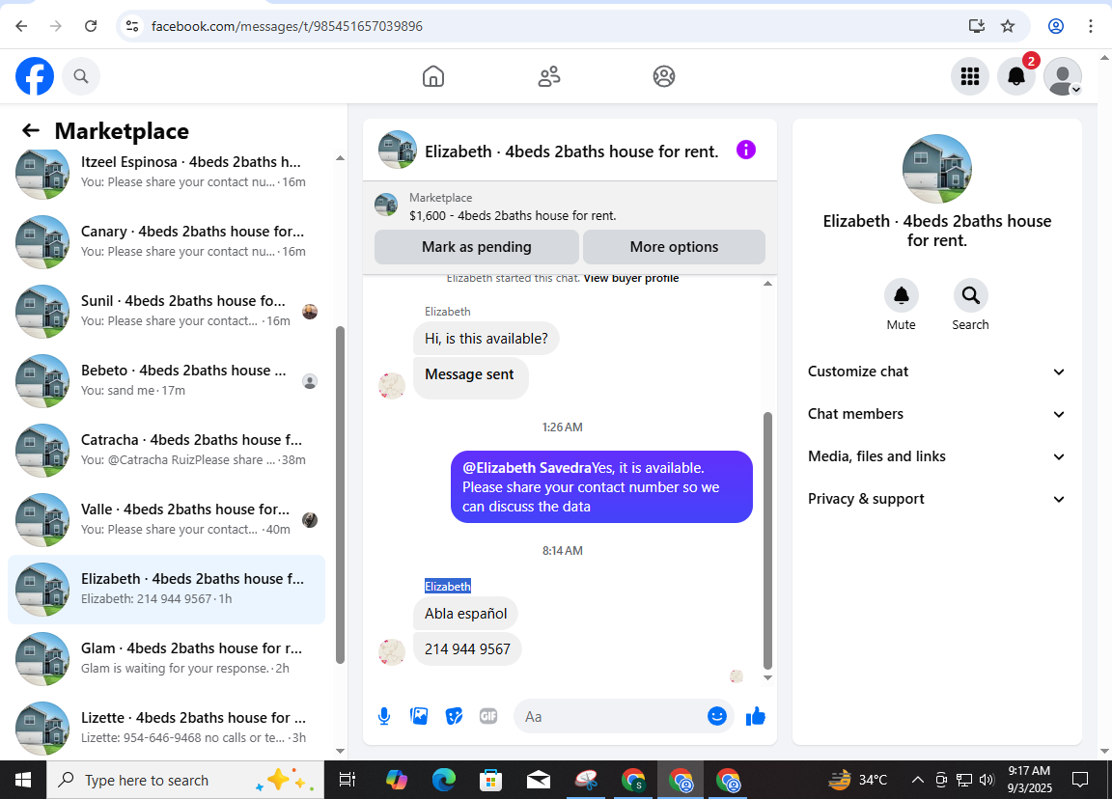The height and width of the screenshot is (799, 1112).
Task: Open Bebeto conversation
Action: point(167,381)
